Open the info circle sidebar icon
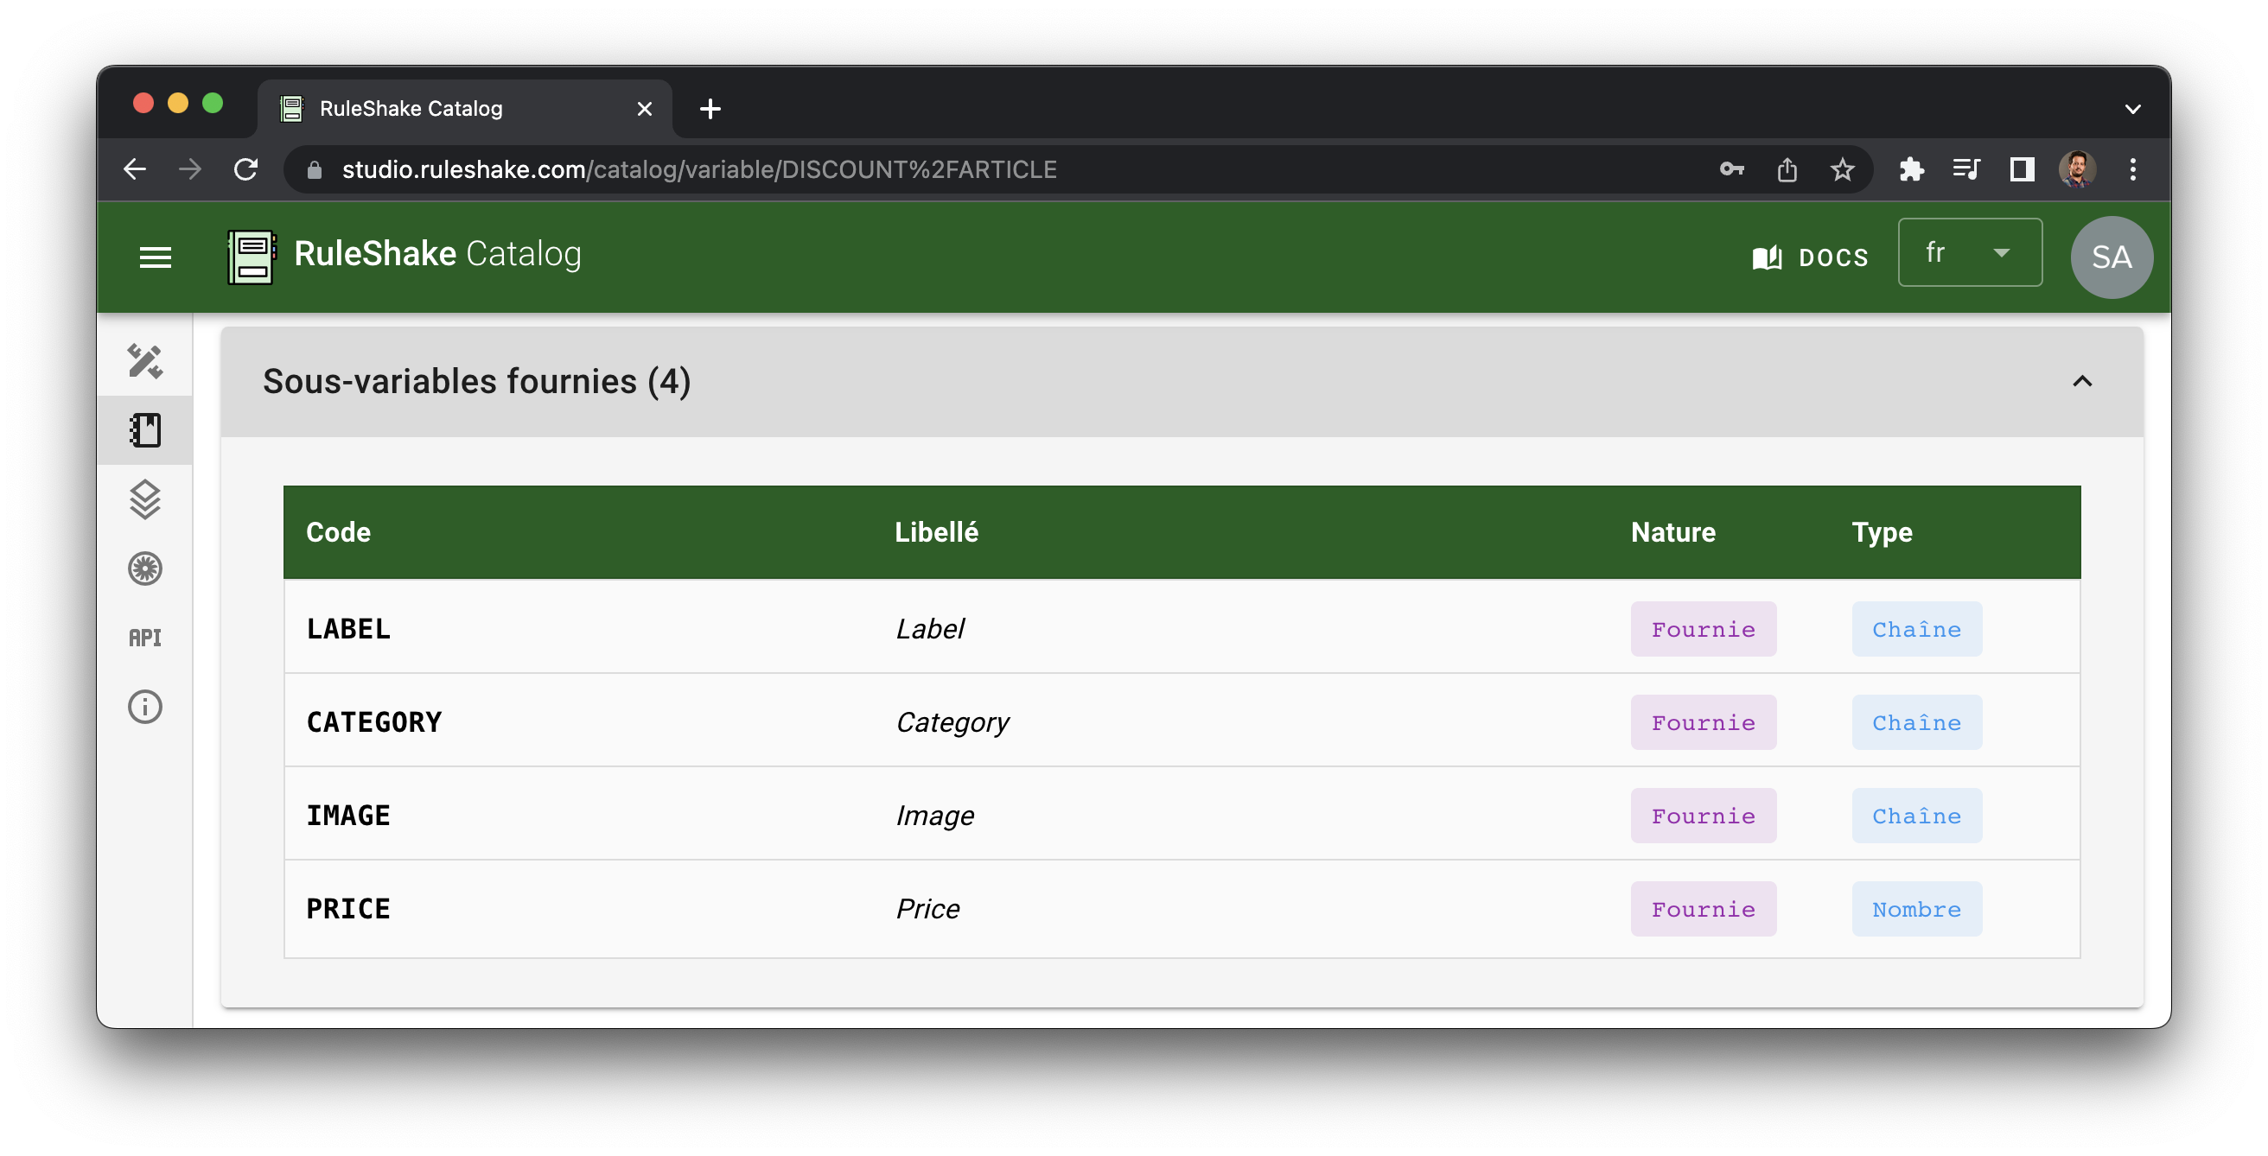The image size is (2268, 1156). pos(145,707)
